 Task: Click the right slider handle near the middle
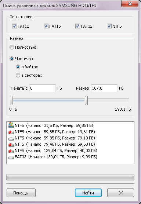pos(86,100)
